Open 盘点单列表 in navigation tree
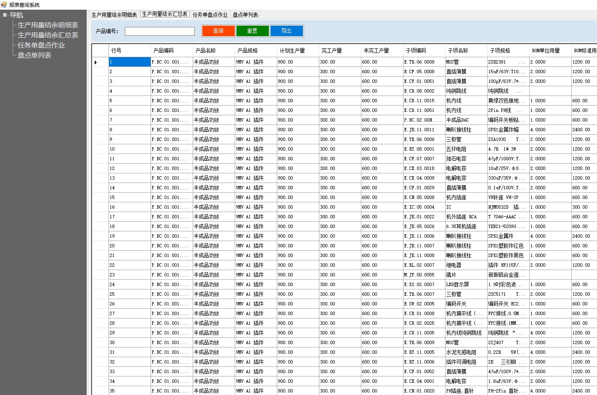This screenshot has width=597, height=395. coord(34,56)
